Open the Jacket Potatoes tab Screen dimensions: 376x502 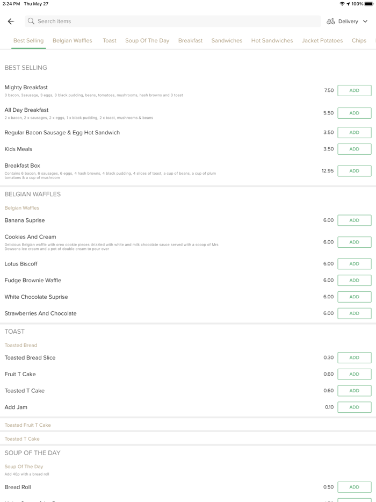click(322, 41)
